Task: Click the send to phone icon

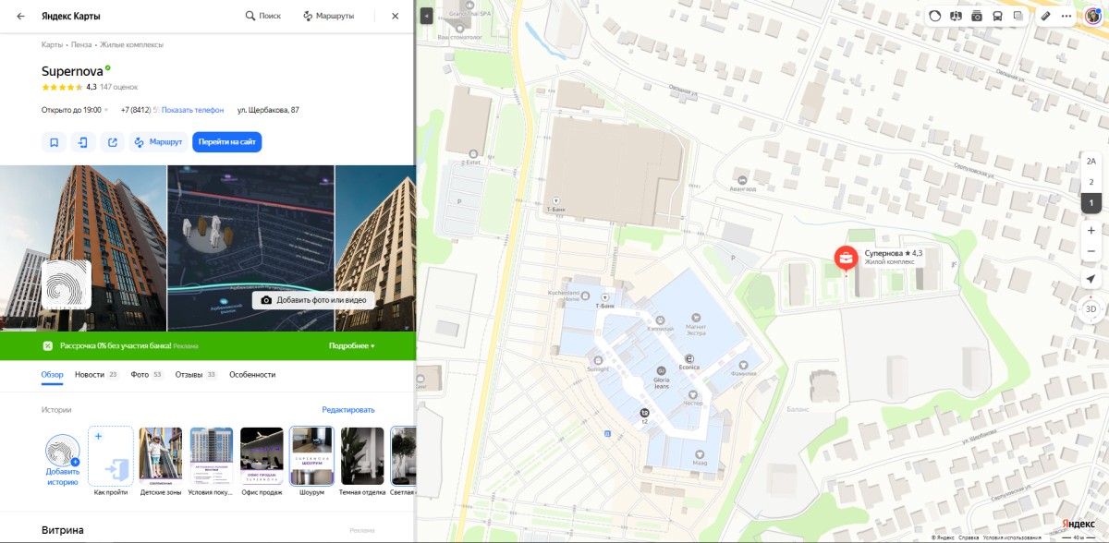Action: 83,142
